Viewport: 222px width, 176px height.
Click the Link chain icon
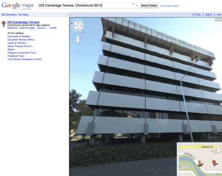tap(214, 15)
